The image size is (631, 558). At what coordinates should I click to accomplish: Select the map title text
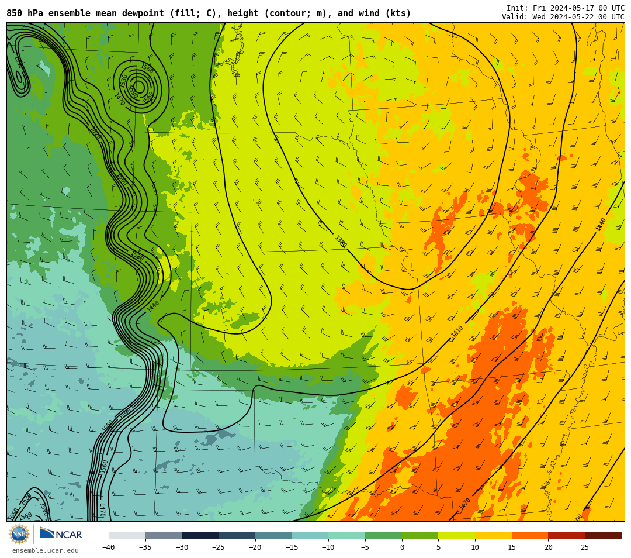(x=209, y=13)
